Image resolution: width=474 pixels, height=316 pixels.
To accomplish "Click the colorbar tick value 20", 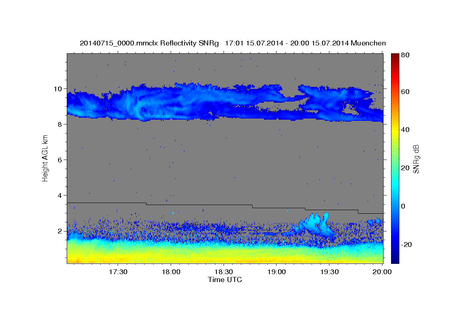I will pyautogui.click(x=405, y=168).
